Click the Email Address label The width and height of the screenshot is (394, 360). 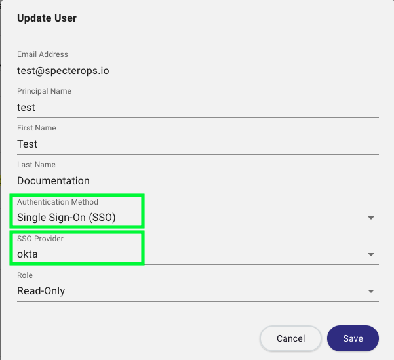(x=43, y=54)
